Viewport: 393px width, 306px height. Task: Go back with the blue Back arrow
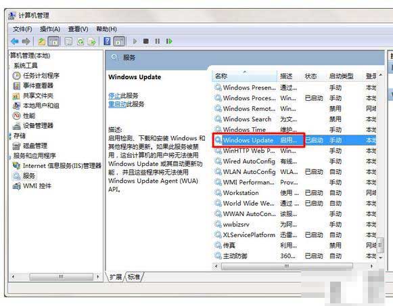coord(15,41)
